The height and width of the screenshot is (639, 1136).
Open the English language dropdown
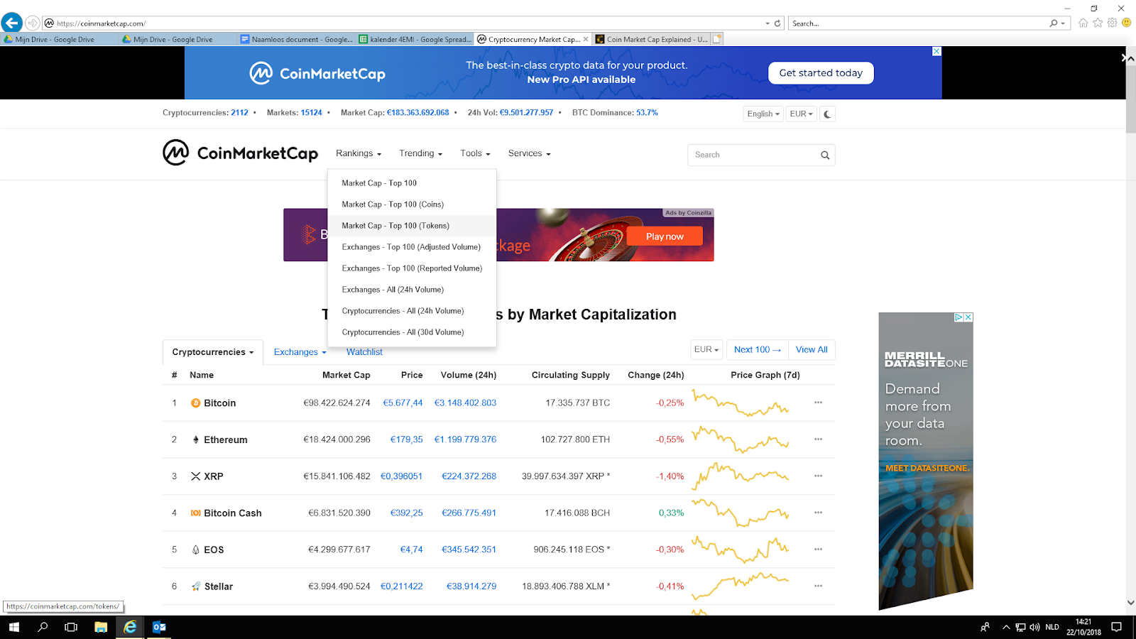(x=763, y=114)
